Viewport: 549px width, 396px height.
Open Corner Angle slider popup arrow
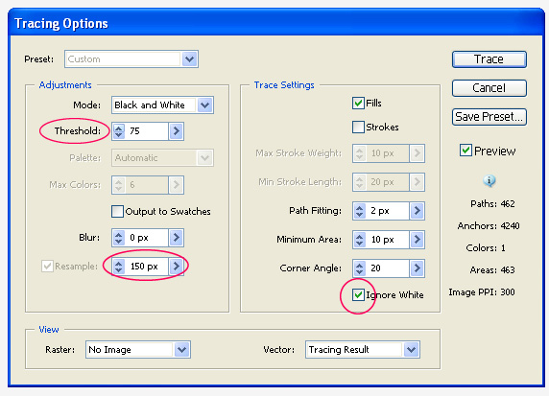[x=417, y=268]
